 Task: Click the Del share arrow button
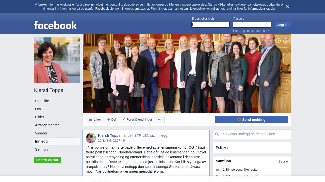(111, 120)
